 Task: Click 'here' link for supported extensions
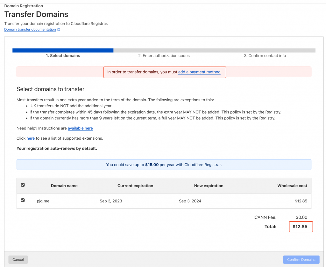click(31, 138)
